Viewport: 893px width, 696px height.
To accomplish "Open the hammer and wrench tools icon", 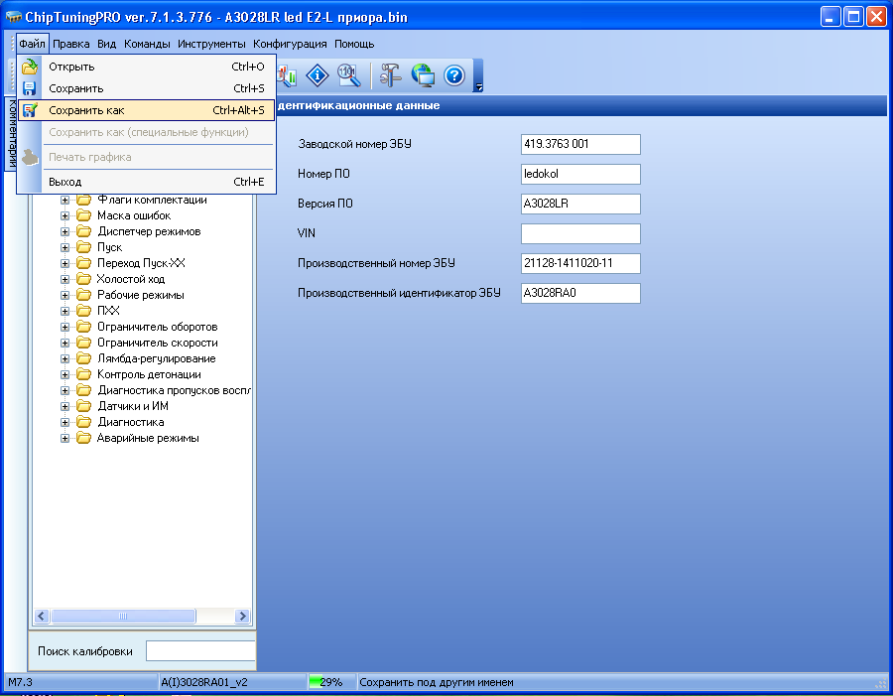I will [391, 75].
